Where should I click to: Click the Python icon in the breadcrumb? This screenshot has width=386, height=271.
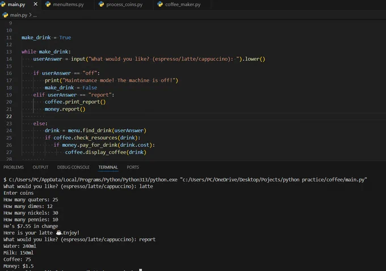click(5, 15)
